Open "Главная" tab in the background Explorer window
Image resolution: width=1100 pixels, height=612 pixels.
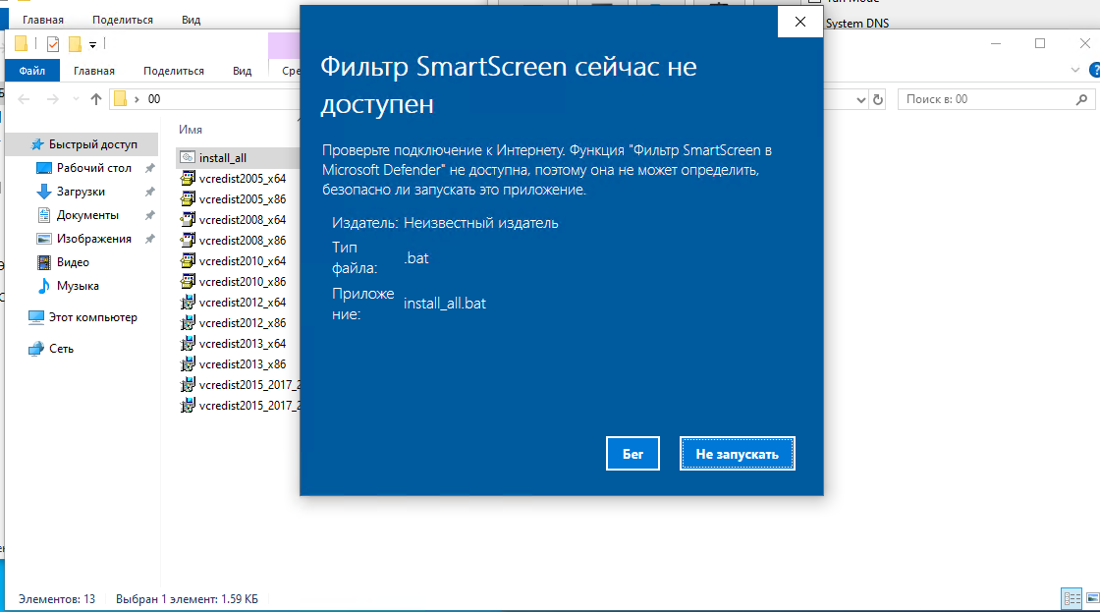coord(43,20)
